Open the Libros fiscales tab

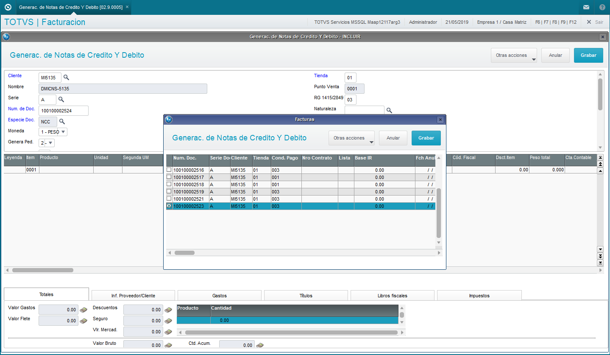tap(393, 296)
